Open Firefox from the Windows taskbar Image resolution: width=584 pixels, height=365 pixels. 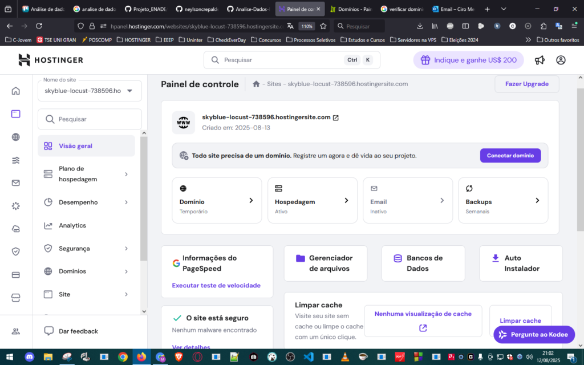[141, 357]
